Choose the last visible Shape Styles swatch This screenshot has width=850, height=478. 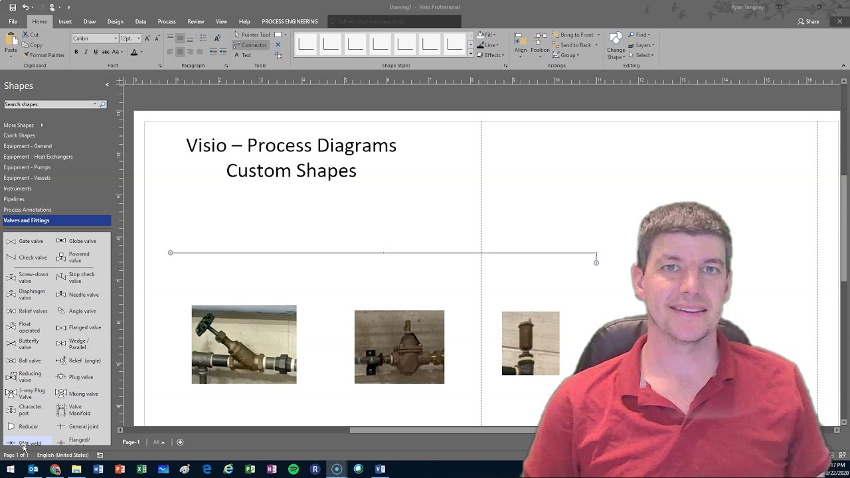coord(454,44)
